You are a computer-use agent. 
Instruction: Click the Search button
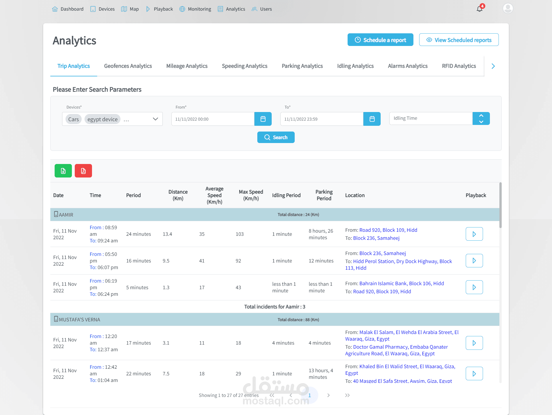coord(276,137)
